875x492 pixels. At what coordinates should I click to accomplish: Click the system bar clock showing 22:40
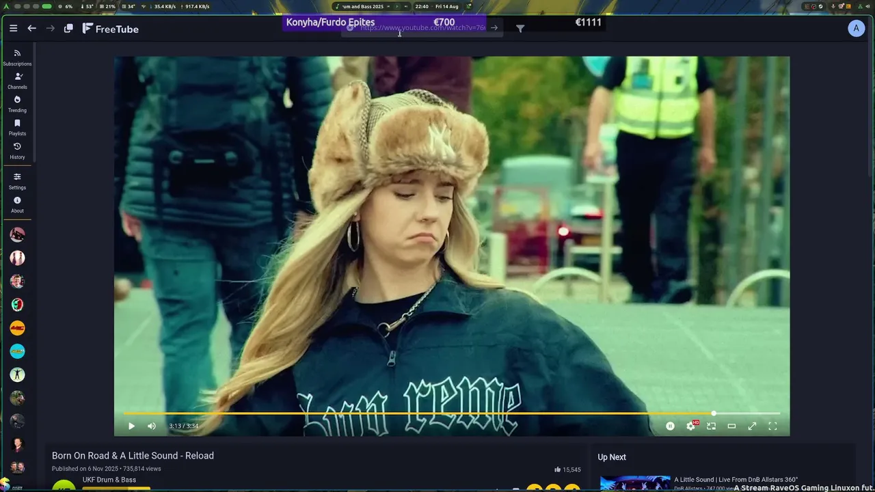[422, 6]
